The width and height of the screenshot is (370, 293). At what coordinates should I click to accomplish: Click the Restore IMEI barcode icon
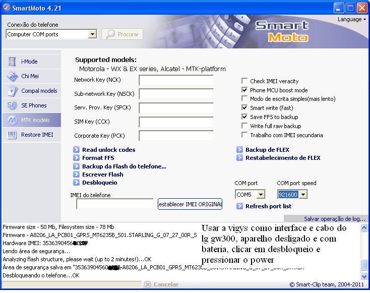pyautogui.click(x=12, y=135)
